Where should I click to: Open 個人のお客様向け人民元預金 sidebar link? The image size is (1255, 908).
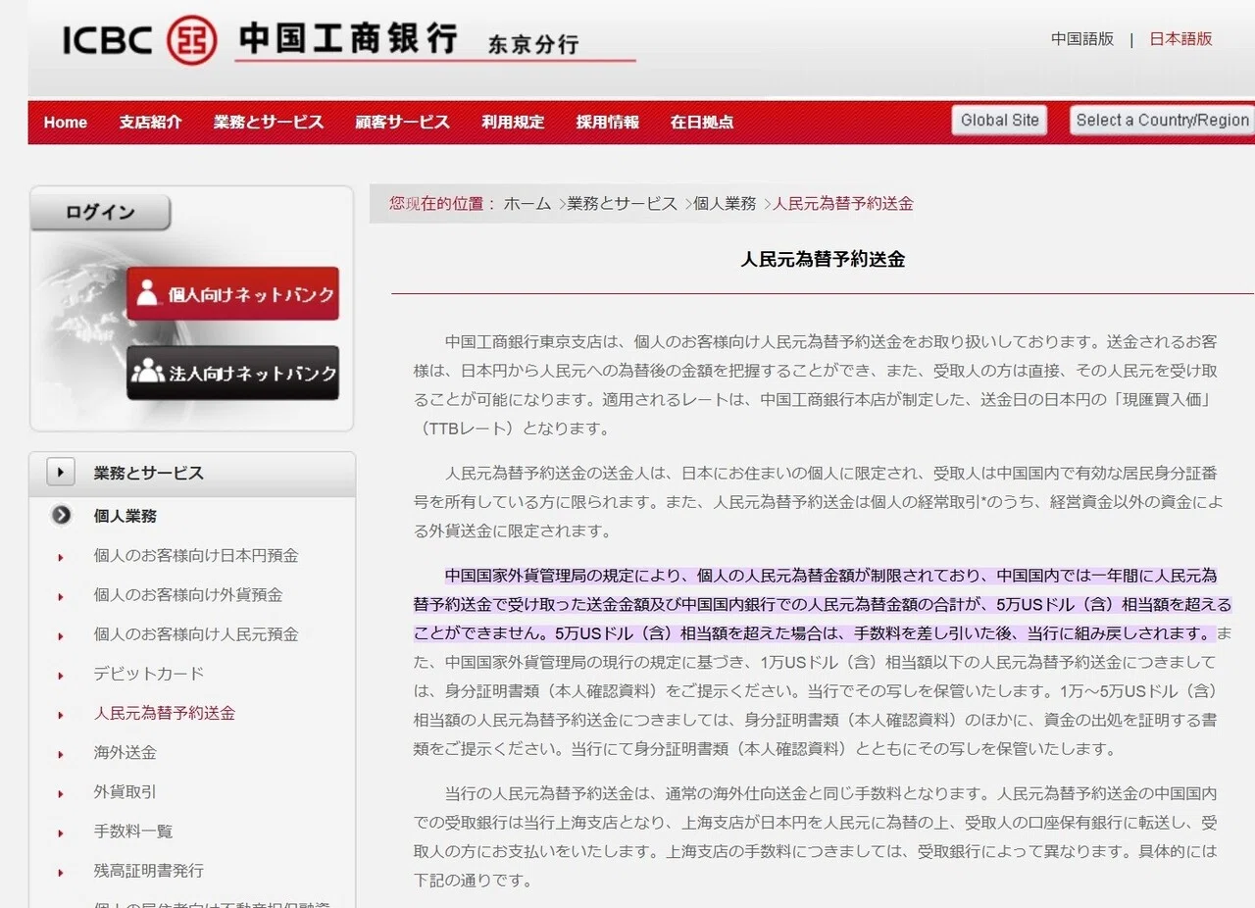click(x=196, y=634)
